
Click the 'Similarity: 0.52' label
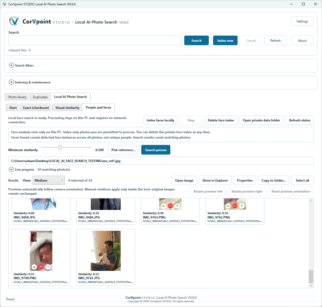tap(88, 274)
